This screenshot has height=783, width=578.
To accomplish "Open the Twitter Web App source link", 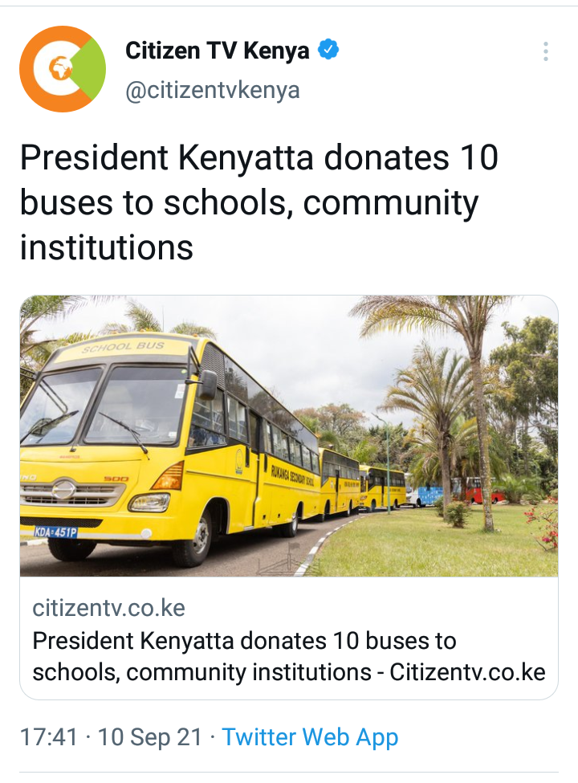I will pyautogui.click(x=310, y=737).
